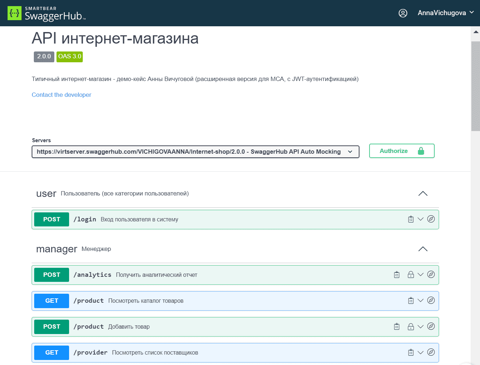Open the Contact the developer link

(62, 95)
